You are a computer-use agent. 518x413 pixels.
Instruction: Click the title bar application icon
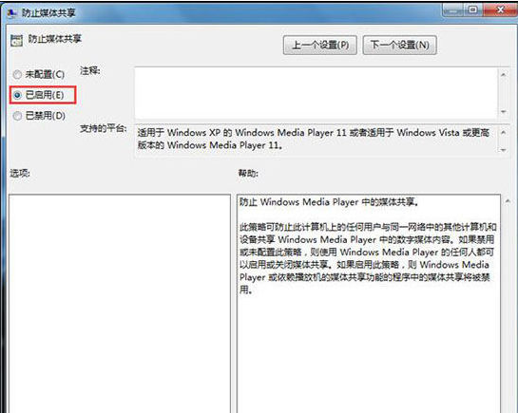(x=12, y=13)
